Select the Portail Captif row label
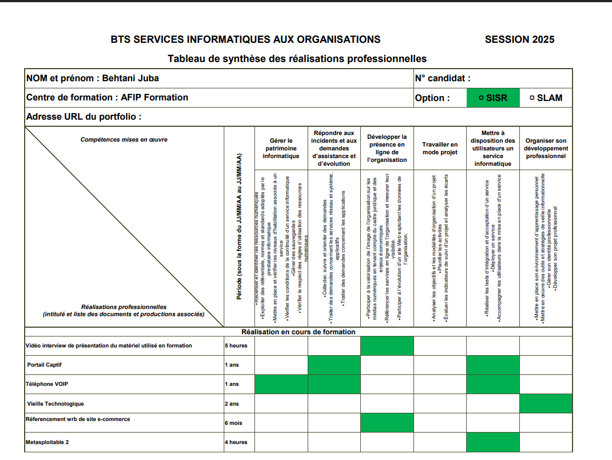Image resolution: width=612 pixels, height=460 pixels. pos(44,364)
